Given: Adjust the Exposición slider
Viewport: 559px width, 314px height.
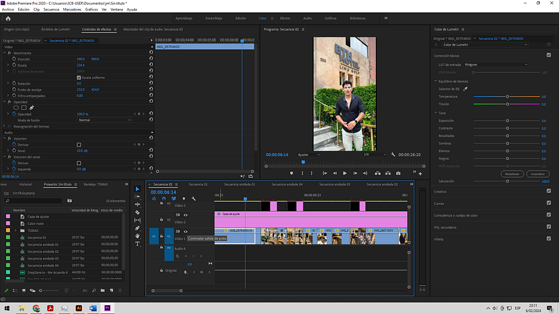Looking at the screenshot, I should 507,121.
